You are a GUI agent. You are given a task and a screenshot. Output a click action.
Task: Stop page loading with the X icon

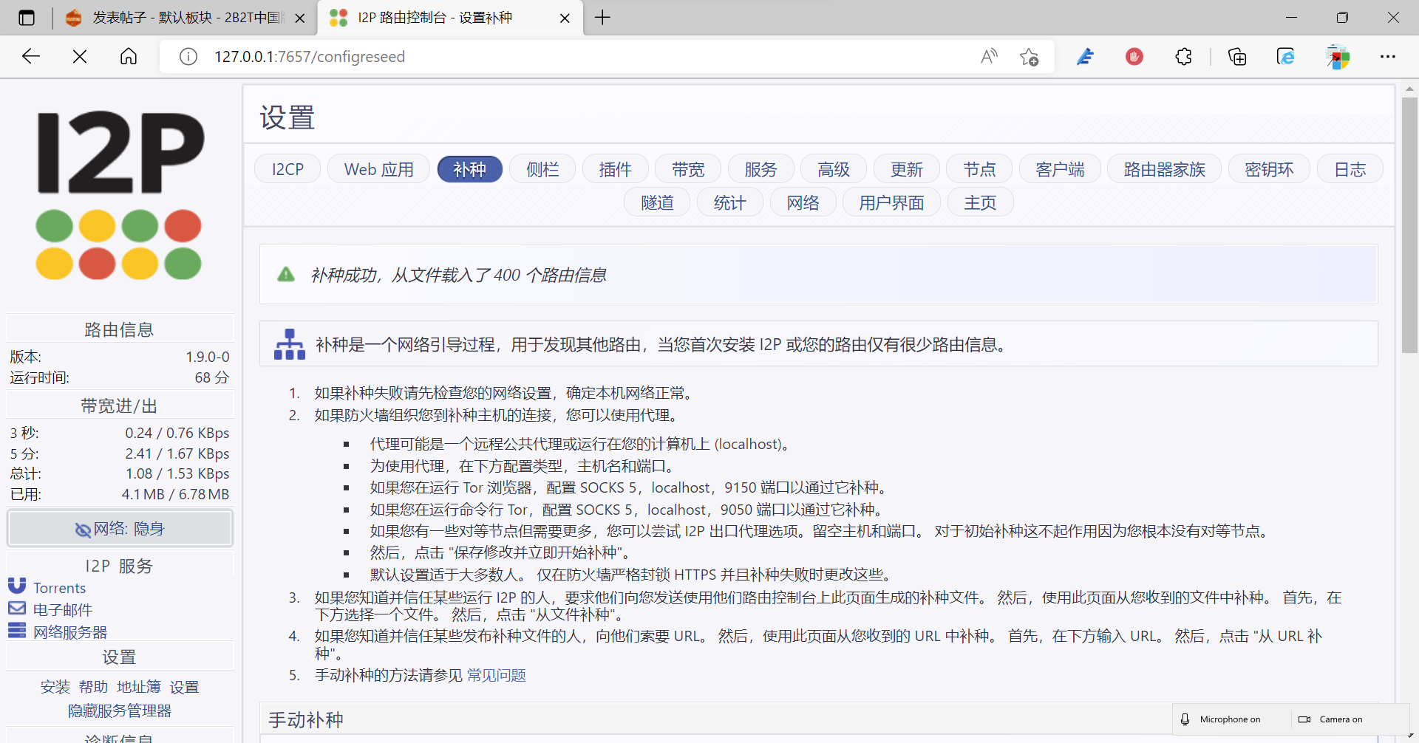point(80,56)
